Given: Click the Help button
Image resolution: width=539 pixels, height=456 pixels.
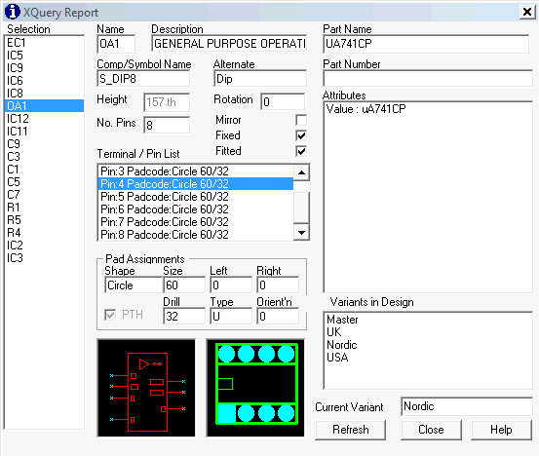Looking at the screenshot, I should 501,430.
